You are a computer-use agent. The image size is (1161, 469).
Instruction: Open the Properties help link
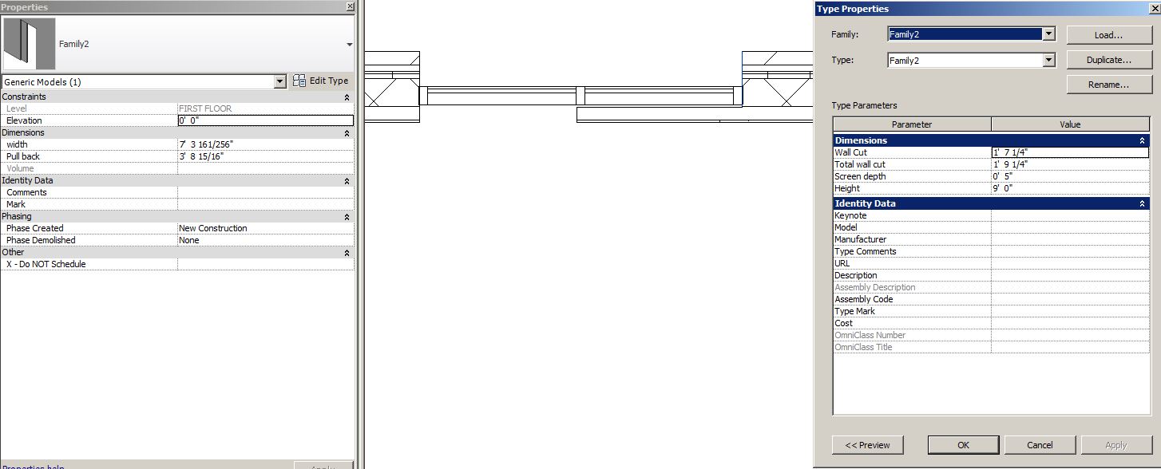pyautogui.click(x=33, y=467)
